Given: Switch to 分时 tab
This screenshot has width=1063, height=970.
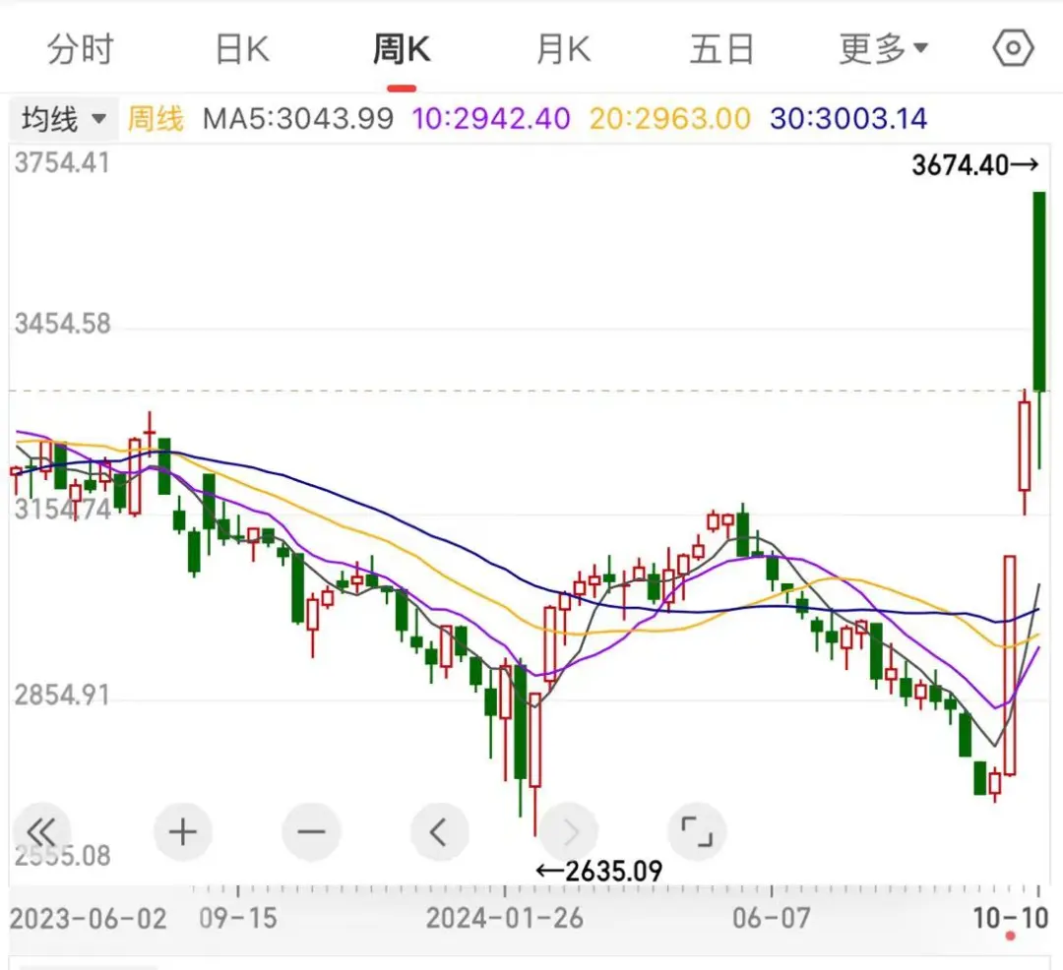Looking at the screenshot, I should coord(80,49).
